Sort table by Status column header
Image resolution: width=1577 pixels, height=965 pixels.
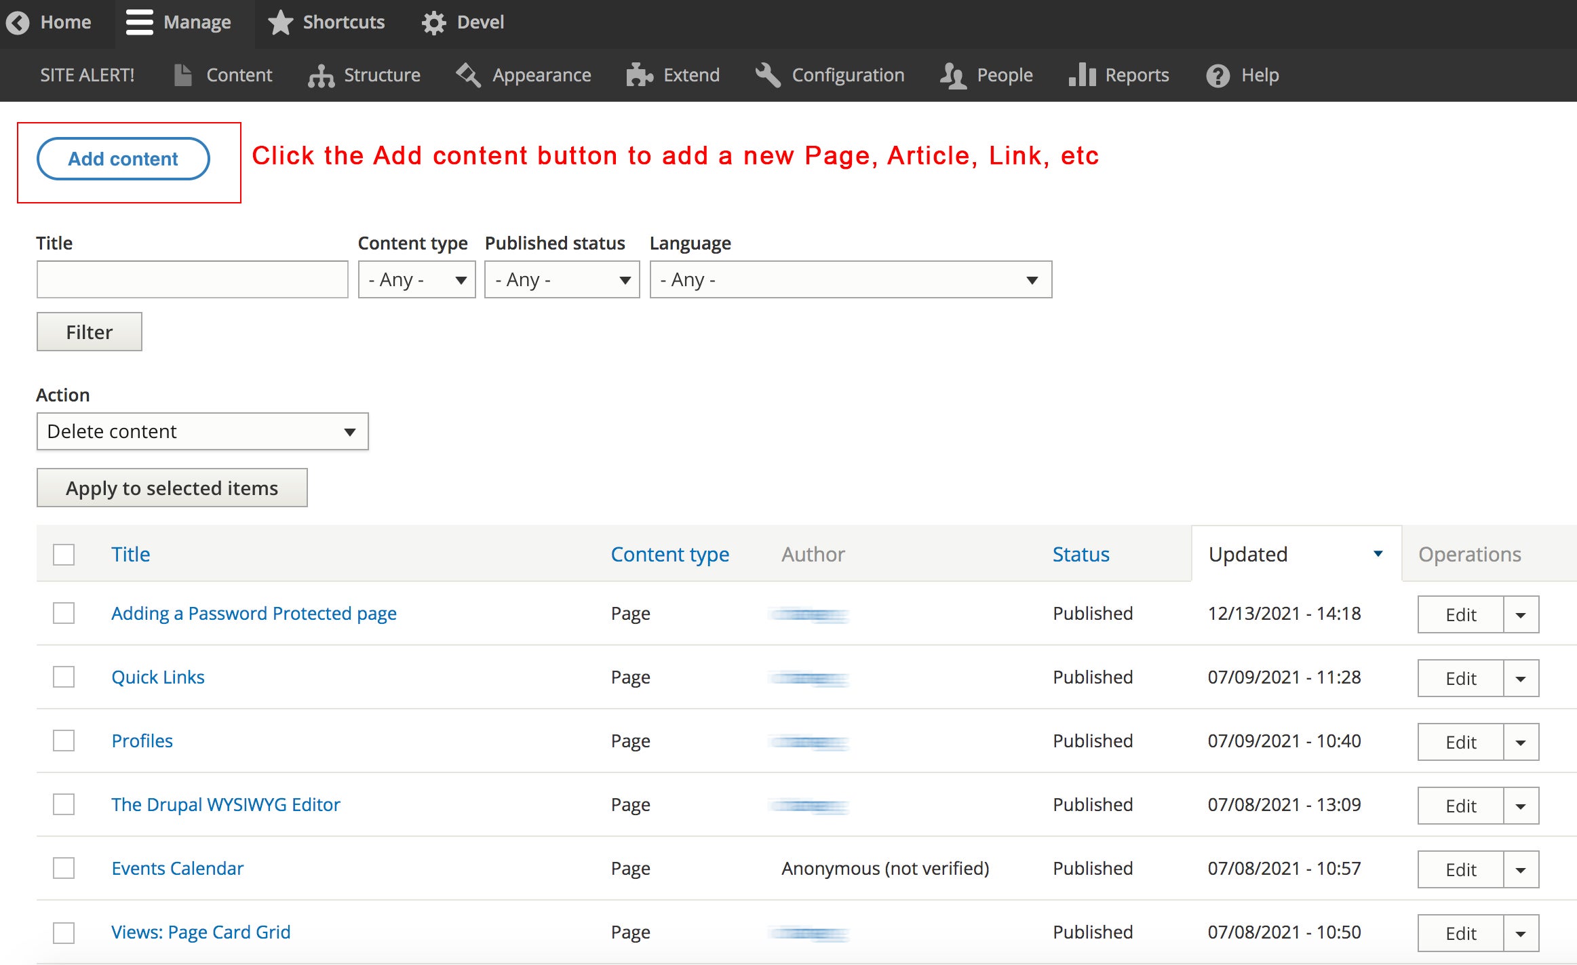point(1080,554)
